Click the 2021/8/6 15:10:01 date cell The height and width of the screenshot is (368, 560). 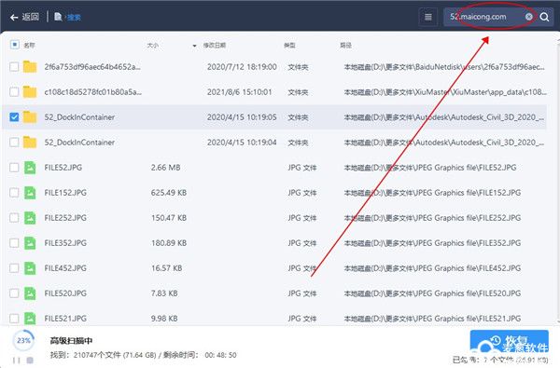[239, 92]
